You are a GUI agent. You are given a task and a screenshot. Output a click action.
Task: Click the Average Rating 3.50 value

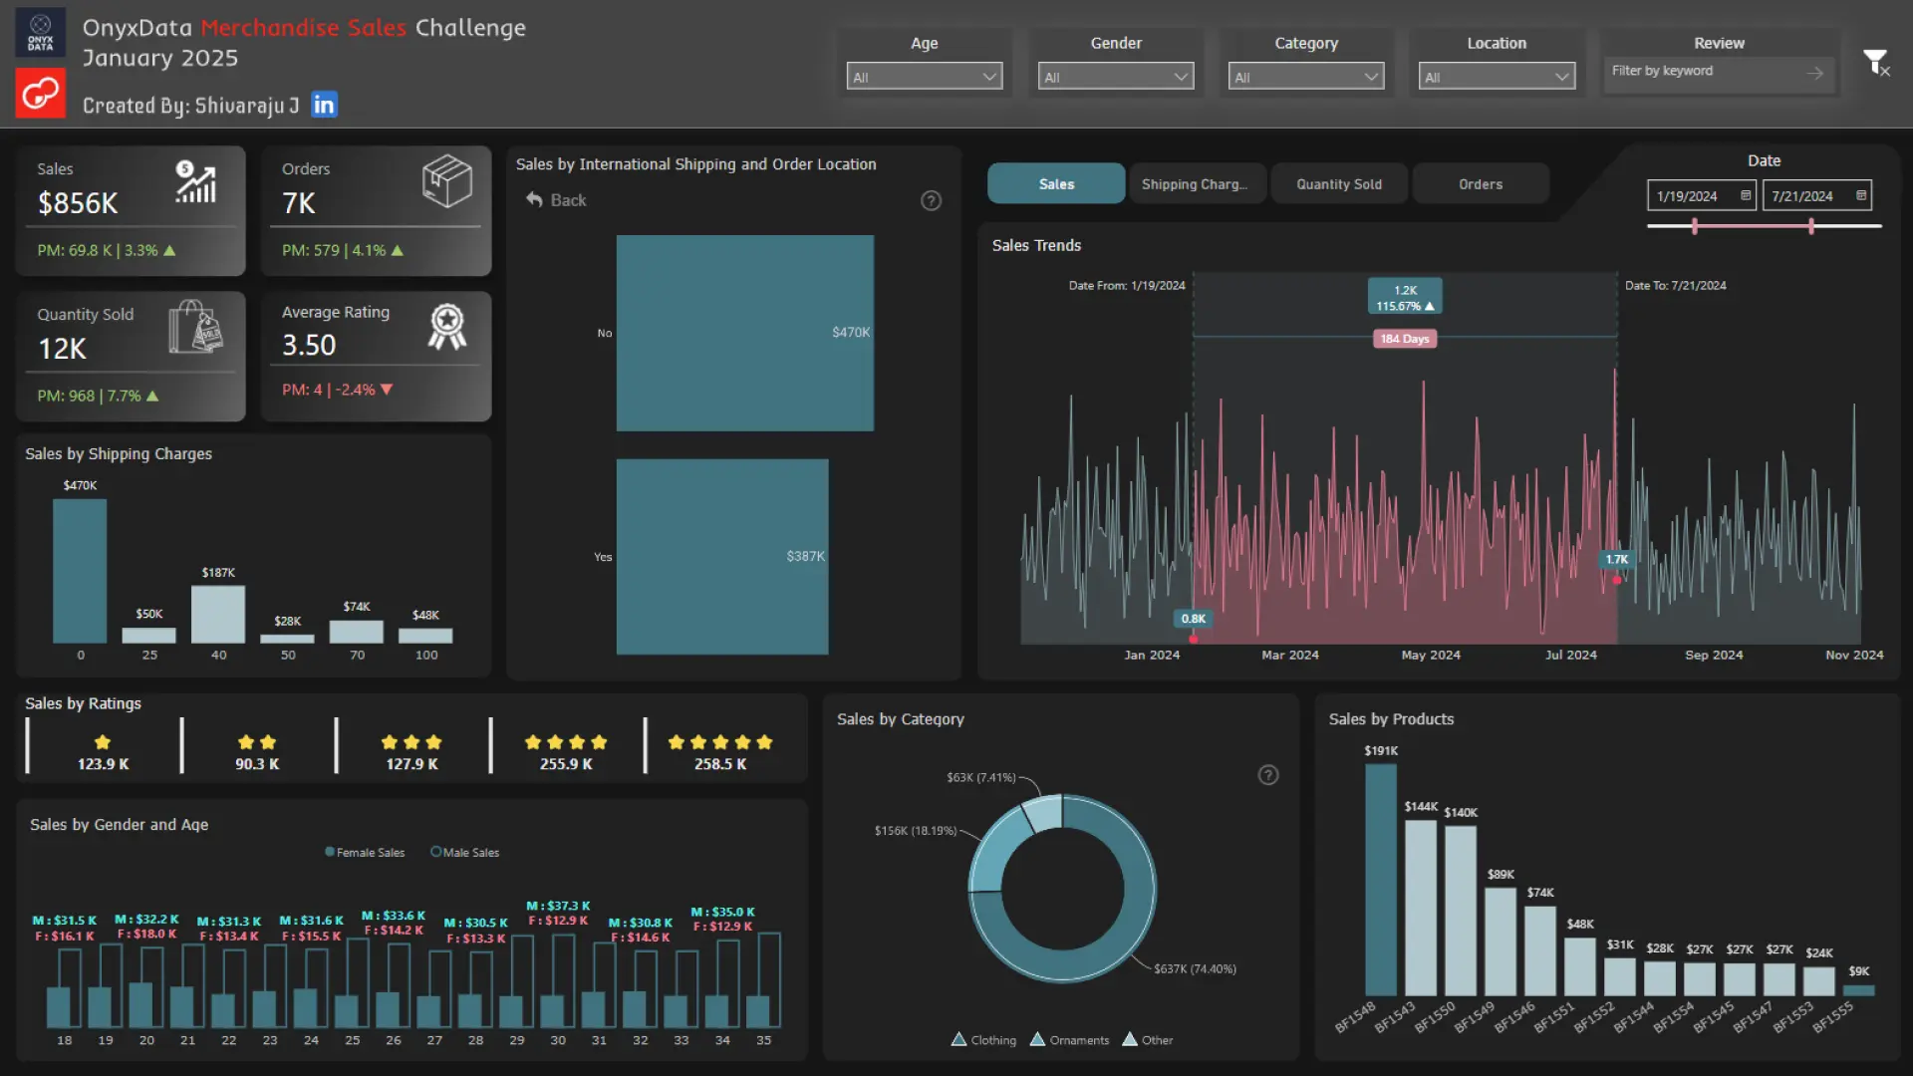[309, 346]
